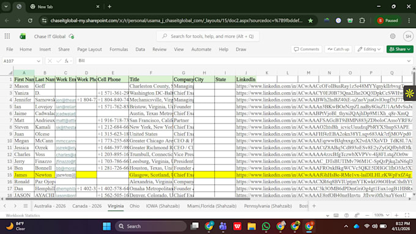Click the Comments button
The height and width of the screenshot is (234, 416).
point(306,49)
